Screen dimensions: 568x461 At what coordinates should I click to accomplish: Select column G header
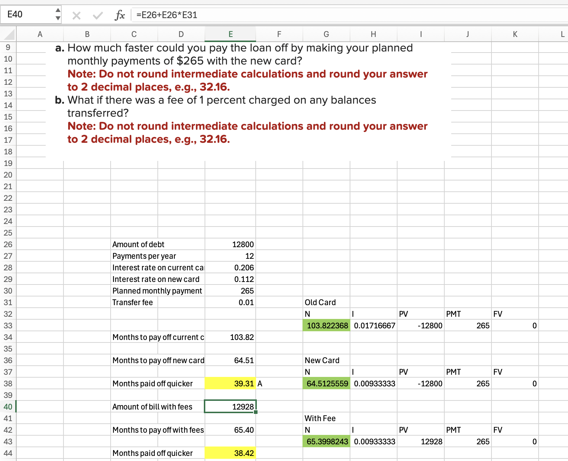click(326, 34)
